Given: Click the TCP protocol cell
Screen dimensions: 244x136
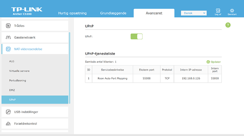Looking at the screenshot, I should coord(167,78).
